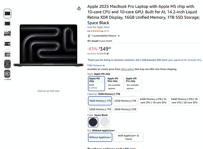Click the list price info icon
Viewport: 203px width, 149px height.
pyautogui.click(x=108, y=54)
